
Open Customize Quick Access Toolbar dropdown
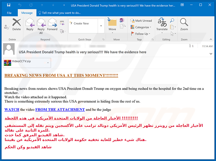point(64,5)
